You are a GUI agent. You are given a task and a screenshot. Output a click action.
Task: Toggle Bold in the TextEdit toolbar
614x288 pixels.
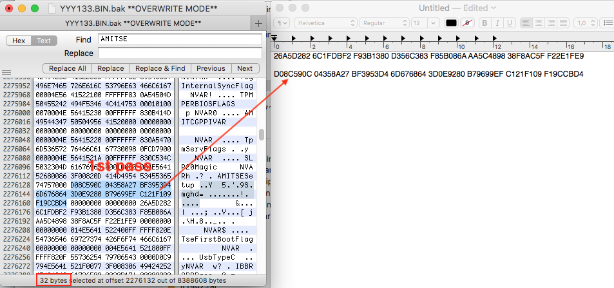click(x=484, y=23)
